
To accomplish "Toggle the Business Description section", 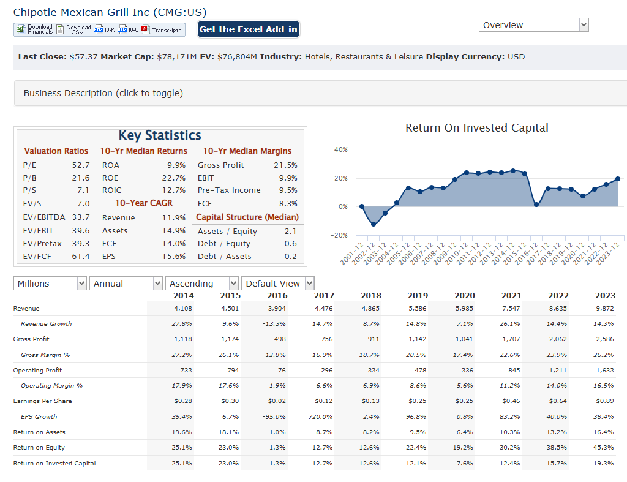I will [x=103, y=93].
